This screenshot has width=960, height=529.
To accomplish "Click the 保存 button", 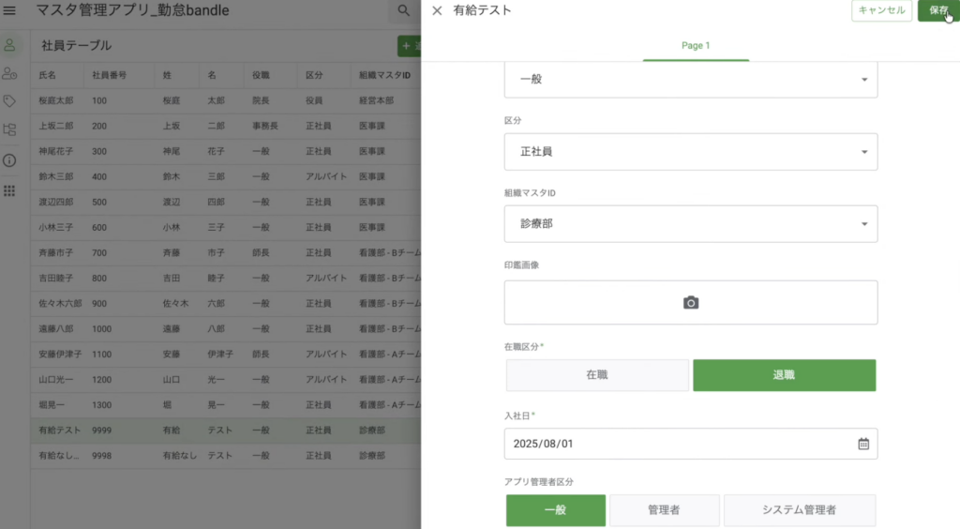I will (937, 10).
